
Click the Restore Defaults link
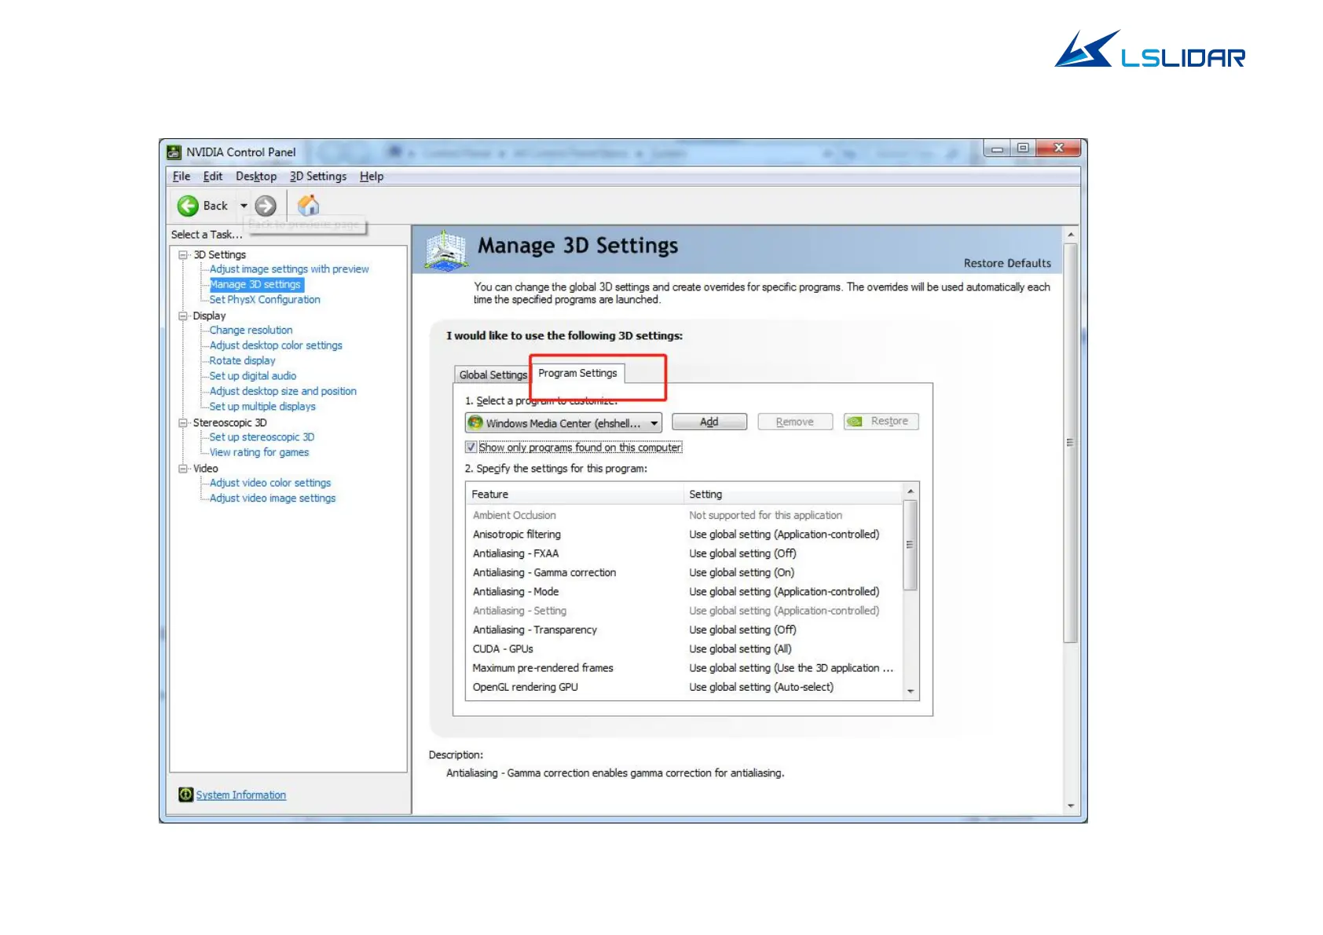(x=1007, y=263)
